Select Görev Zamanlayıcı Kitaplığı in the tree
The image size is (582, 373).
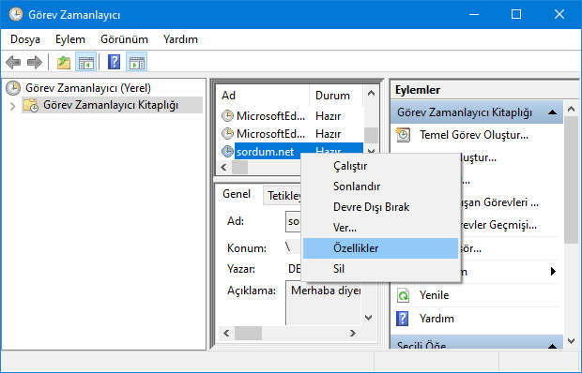(x=111, y=105)
